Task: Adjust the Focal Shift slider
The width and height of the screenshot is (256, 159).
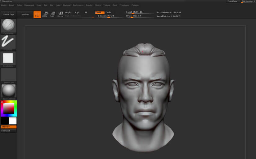Action: (140, 12)
